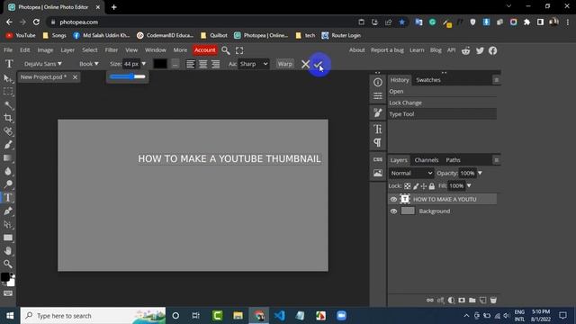576x324 pixels.
Task: Select the Brush tool
Action: click(x=8, y=144)
